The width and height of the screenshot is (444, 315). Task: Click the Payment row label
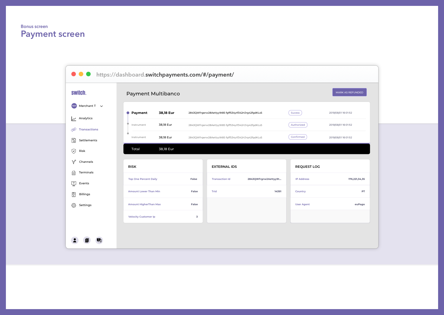[x=139, y=113]
